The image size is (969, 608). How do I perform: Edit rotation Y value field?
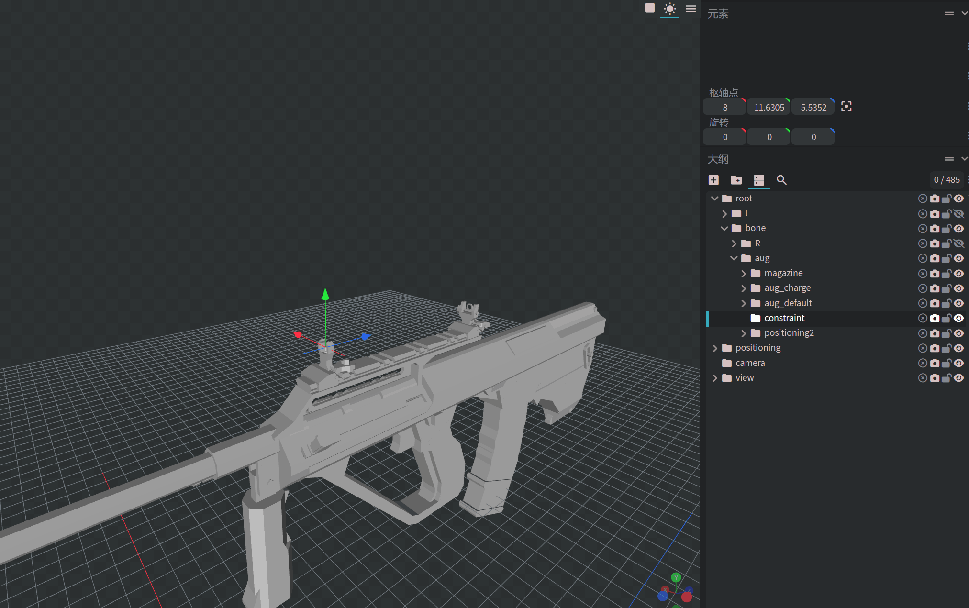coord(769,137)
